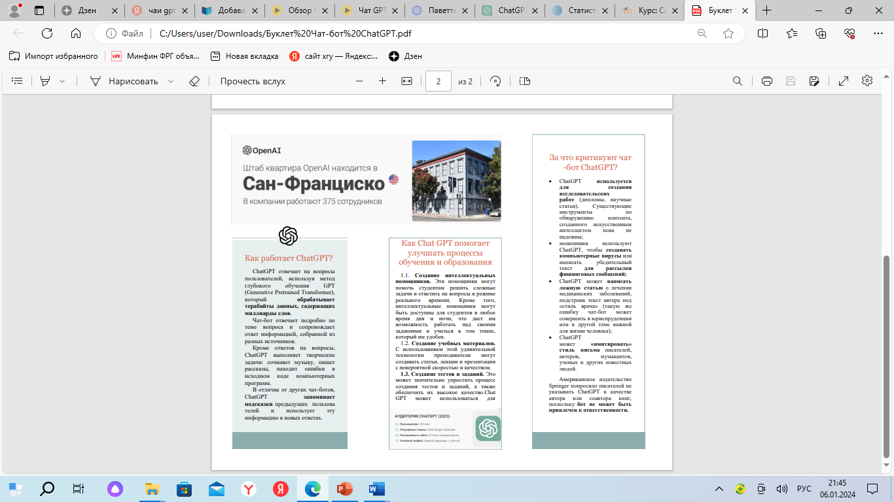
Task: Print the PDF document
Action: pyautogui.click(x=767, y=81)
